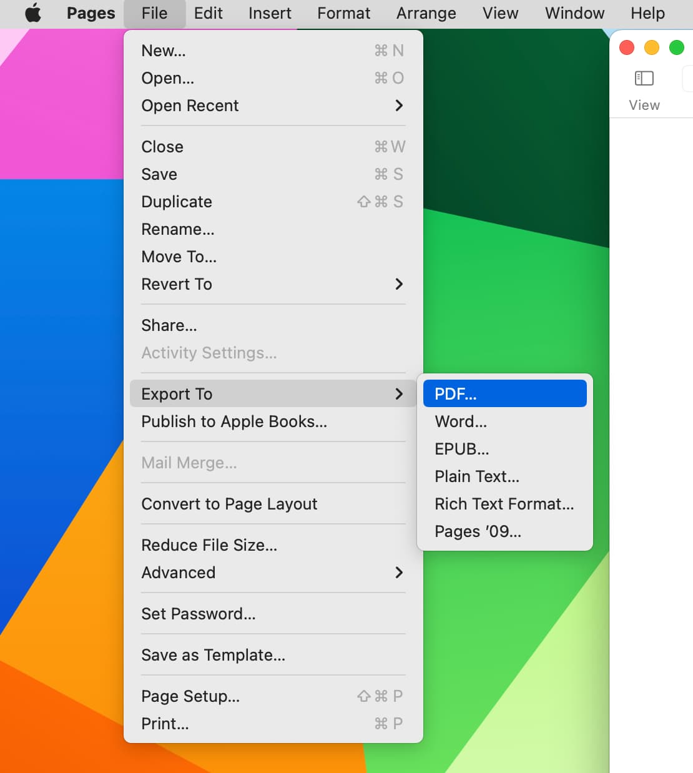Open the Format menu
The image size is (693, 773).
pyautogui.click(x=343, y=13)
